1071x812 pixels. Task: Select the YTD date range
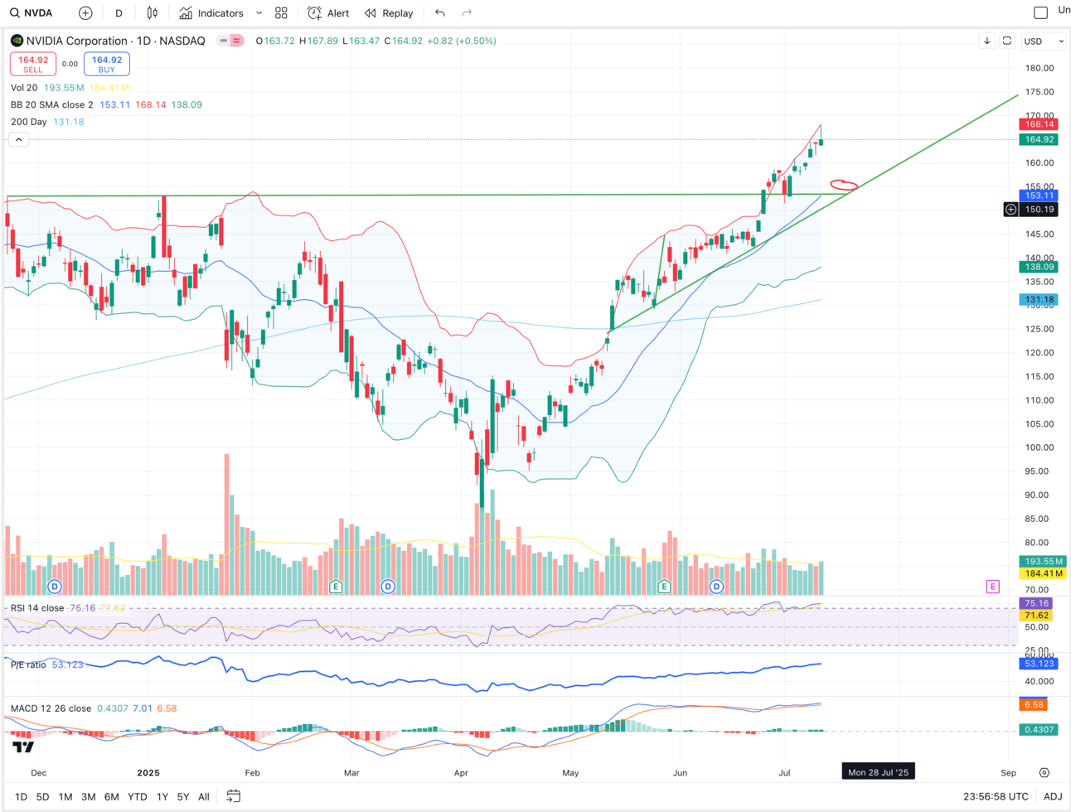(x=137, y=797)
